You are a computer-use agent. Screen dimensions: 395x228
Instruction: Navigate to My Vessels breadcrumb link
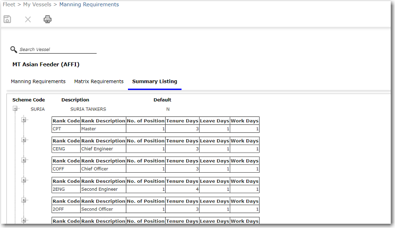(x=37, y=5)
